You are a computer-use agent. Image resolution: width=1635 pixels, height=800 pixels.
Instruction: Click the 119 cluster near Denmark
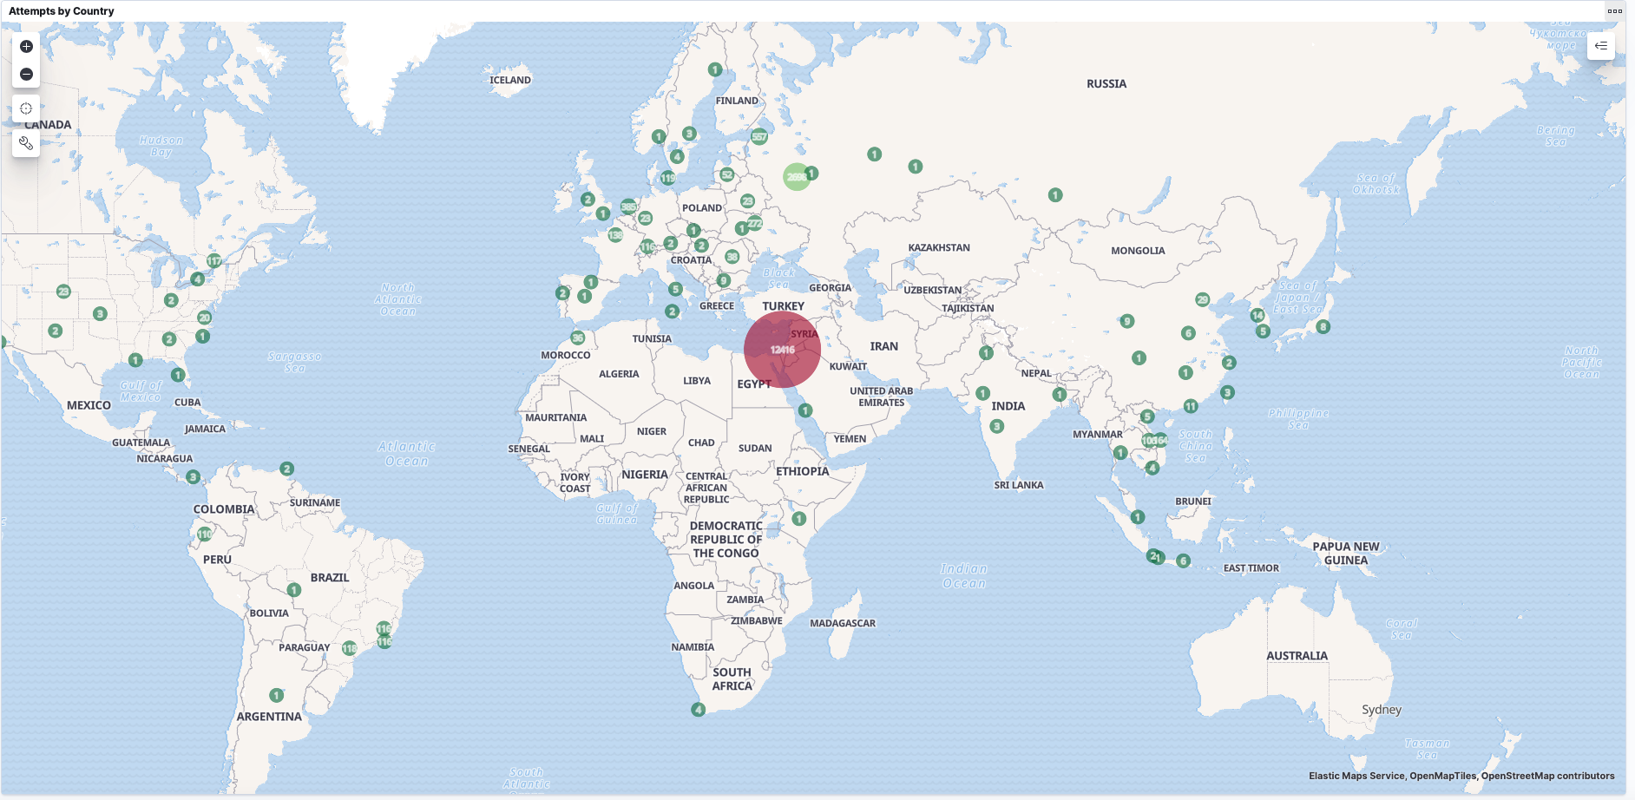pos(667,178)
